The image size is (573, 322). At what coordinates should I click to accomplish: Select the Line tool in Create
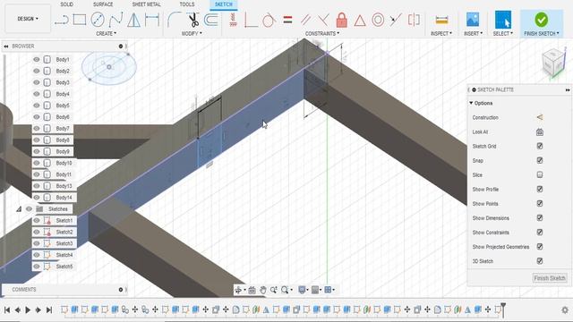pyautogui.click(x=62, y=20)
